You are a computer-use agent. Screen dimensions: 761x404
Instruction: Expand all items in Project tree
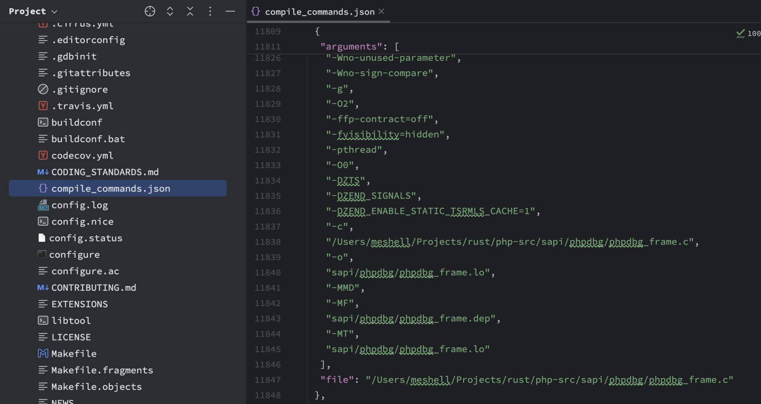170,11
